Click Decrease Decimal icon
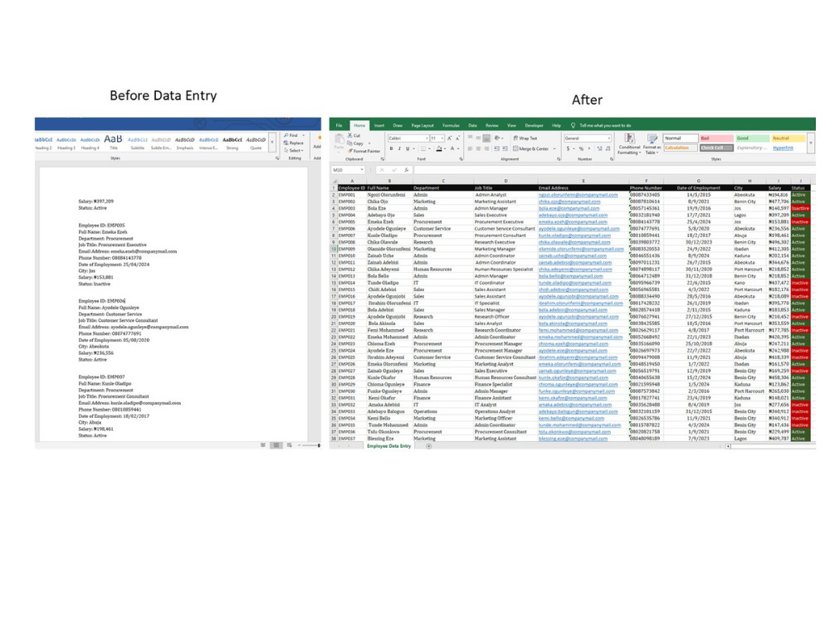This screenshot has width=830, height=622. tap(608, 148)
